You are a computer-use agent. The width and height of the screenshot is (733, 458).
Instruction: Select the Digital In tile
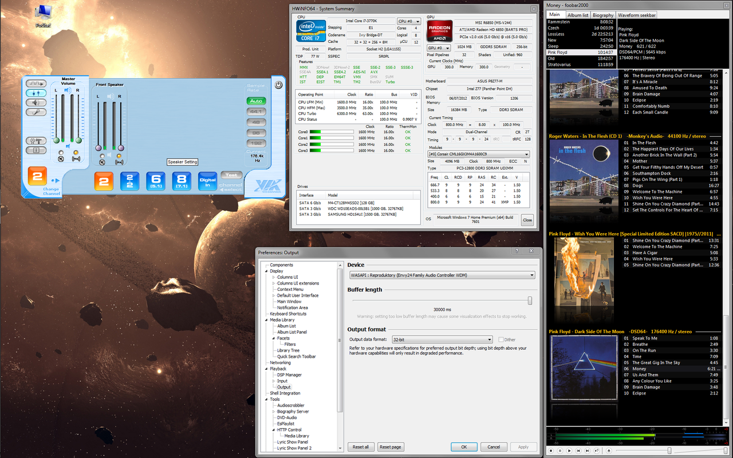pos(208,181)
